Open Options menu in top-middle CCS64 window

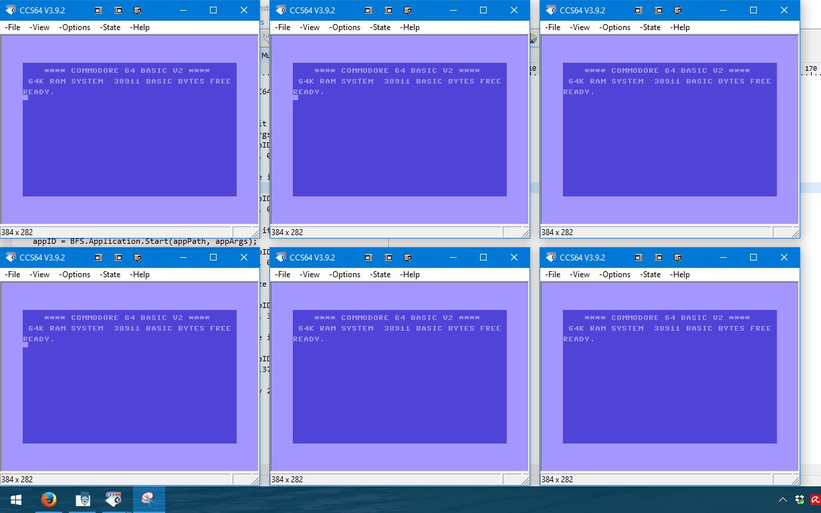[344, 27]
